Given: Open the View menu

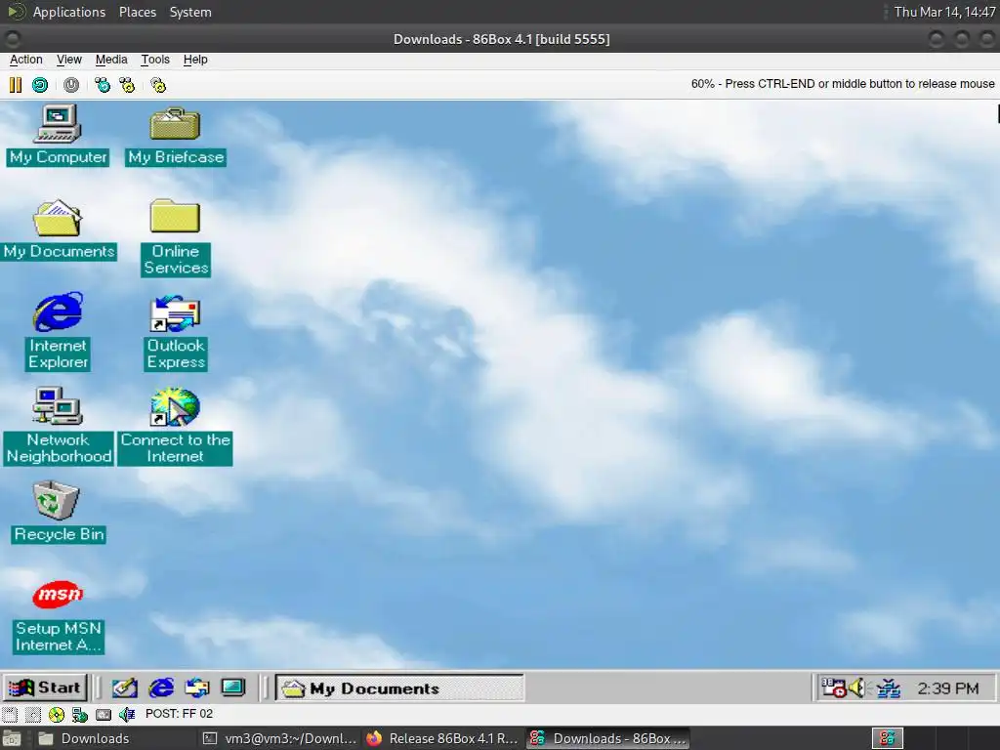Looking at the screenshot, I should click(69, 60).
